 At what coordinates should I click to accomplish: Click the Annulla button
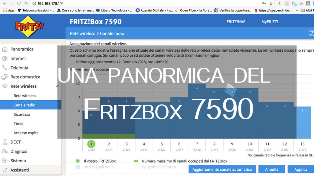[x=272, y=169]
